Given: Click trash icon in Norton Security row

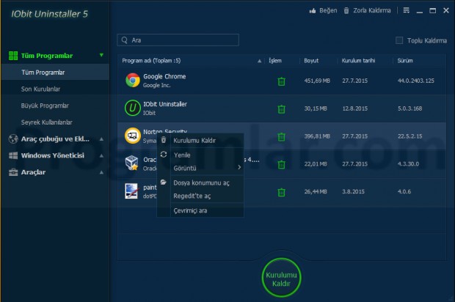Looking at the screenshot, I should (x=281, y=137).
